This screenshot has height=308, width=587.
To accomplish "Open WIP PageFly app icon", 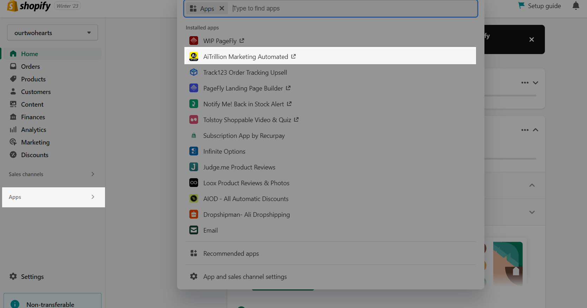I will (x=194, y=41).
